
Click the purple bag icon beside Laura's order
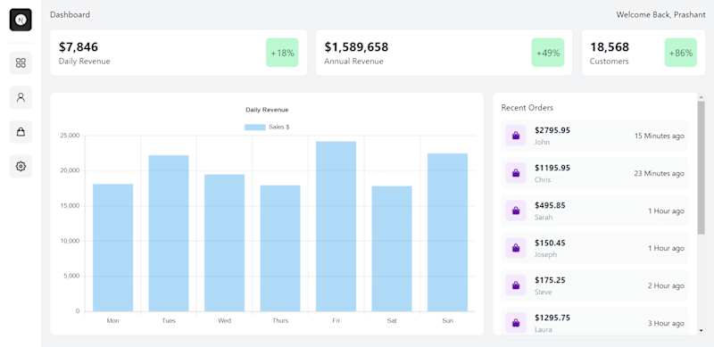(516, 323)
